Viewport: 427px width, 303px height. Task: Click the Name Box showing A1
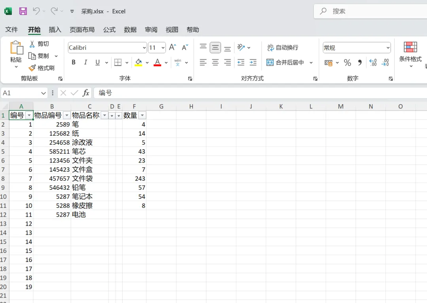pos(24,93)
